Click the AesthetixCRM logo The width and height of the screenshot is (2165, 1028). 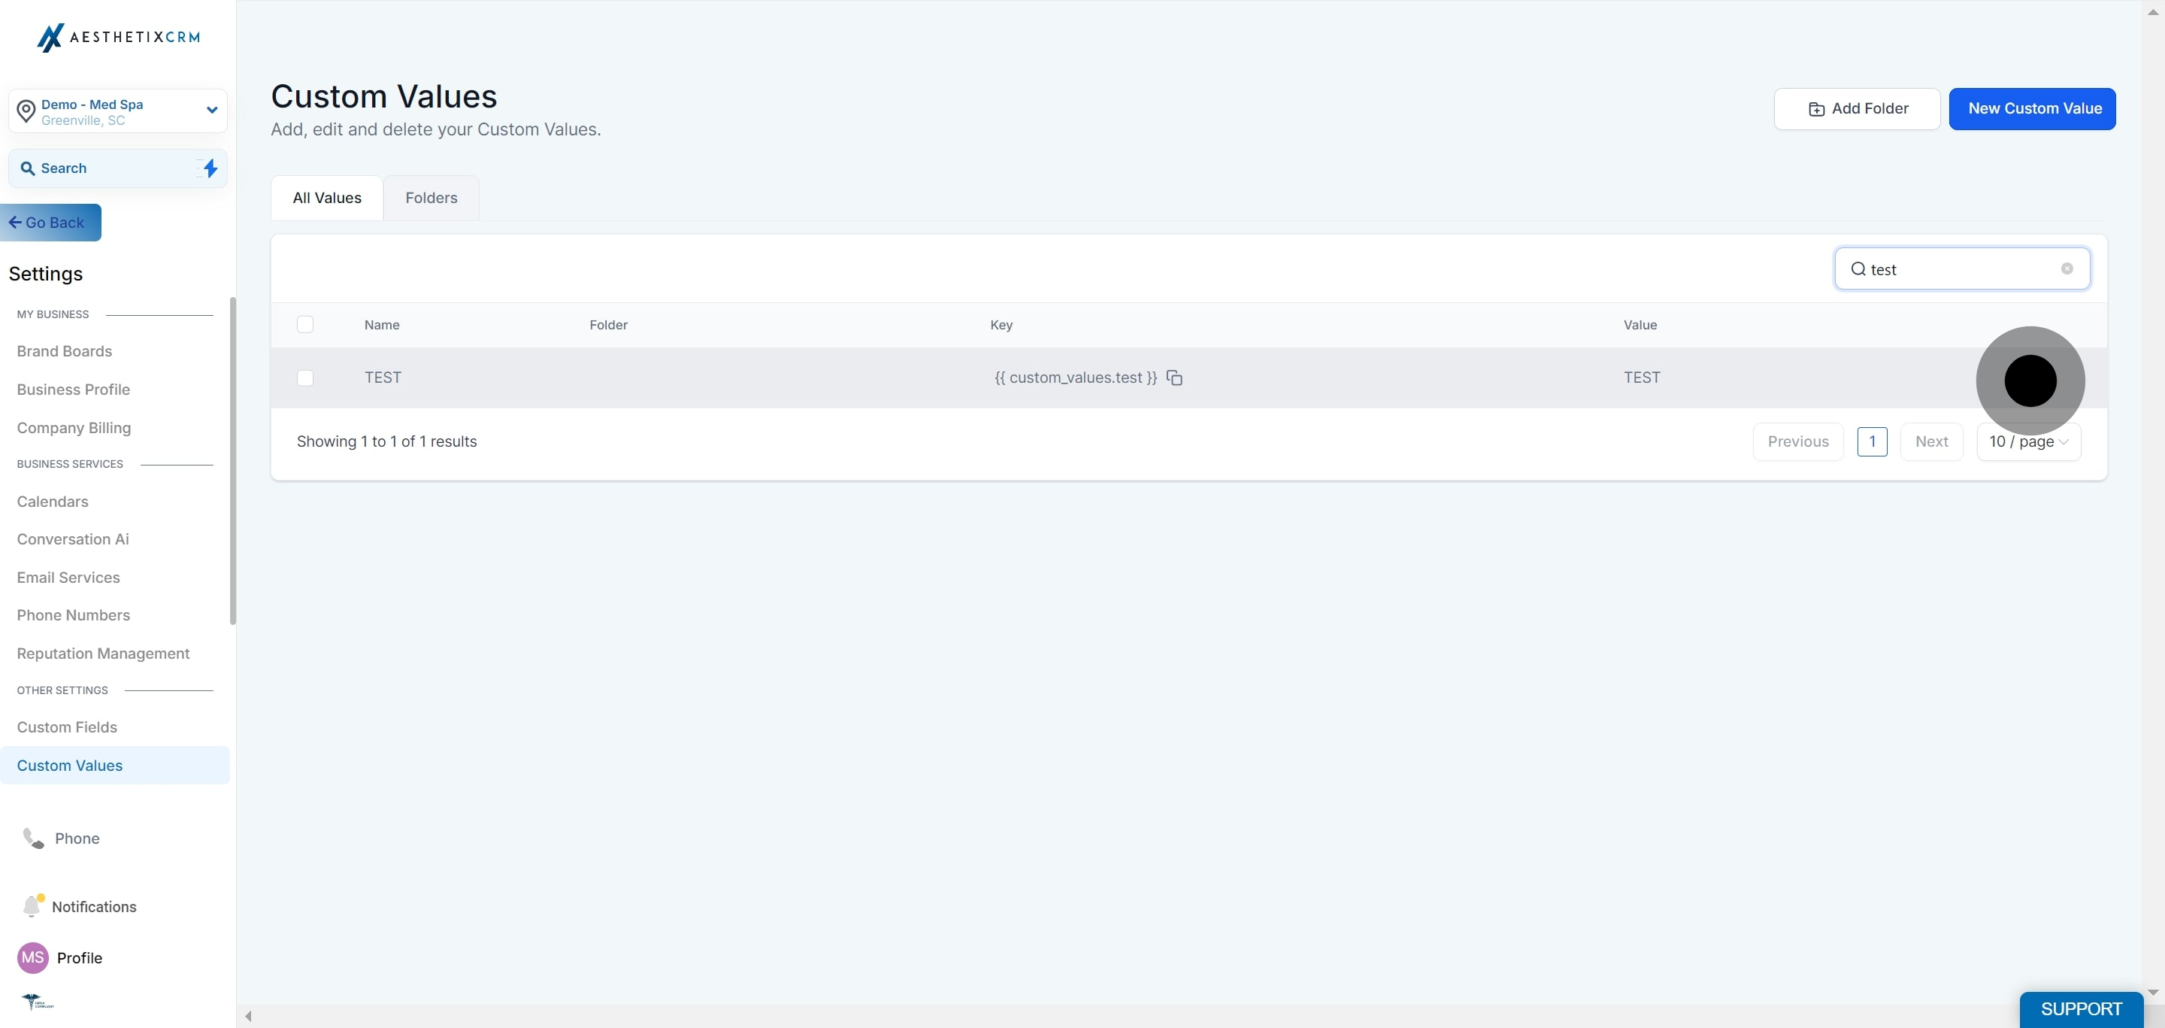(x=119, y=37)
